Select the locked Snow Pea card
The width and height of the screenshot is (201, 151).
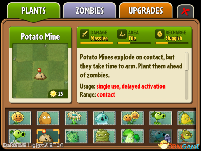coord(160,136)
